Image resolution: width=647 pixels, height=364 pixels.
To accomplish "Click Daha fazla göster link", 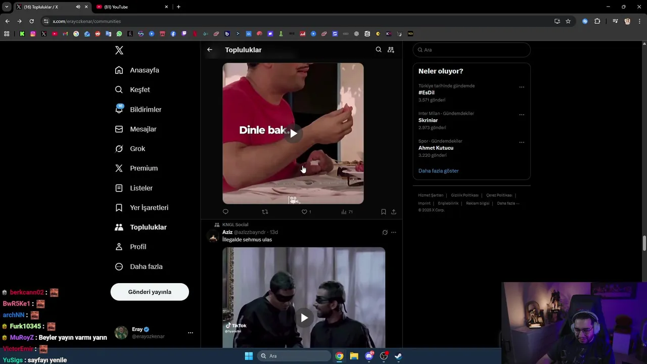I will click(x=438, y=171).
